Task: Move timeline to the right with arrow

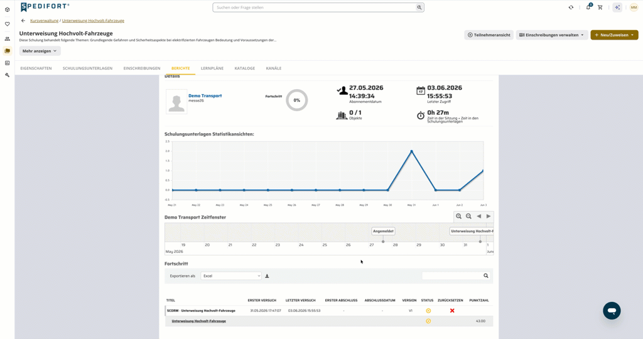Action: 489,217
